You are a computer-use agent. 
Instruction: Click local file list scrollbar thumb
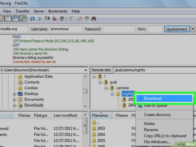point(85,126)
